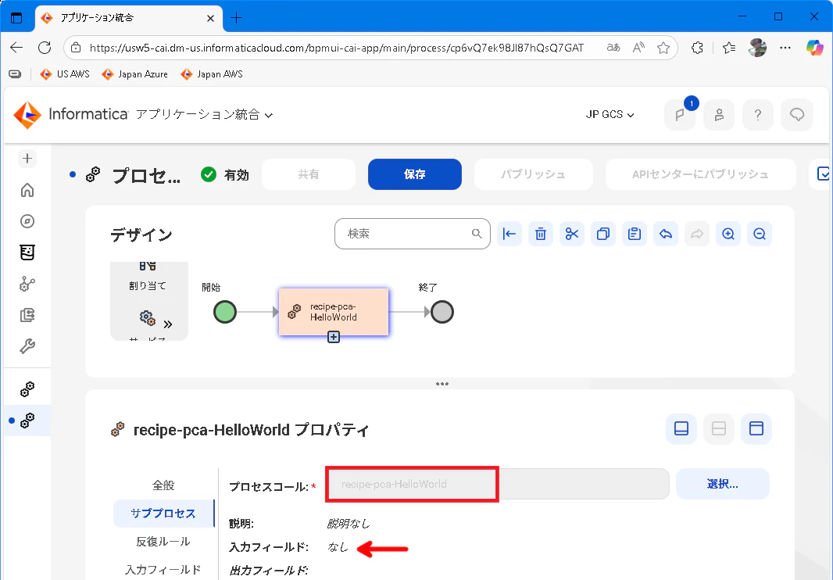Open the node-graph gear icon in the sidebar
Image resolution: width=833 pixels, height=580 pixels.
point(27,284)
